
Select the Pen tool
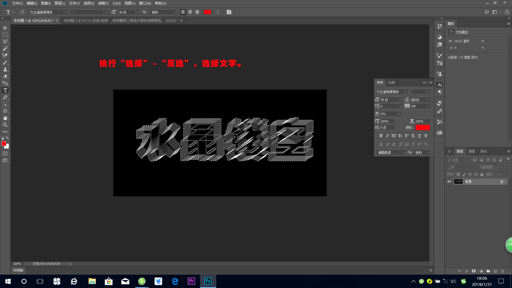[5, 97]
